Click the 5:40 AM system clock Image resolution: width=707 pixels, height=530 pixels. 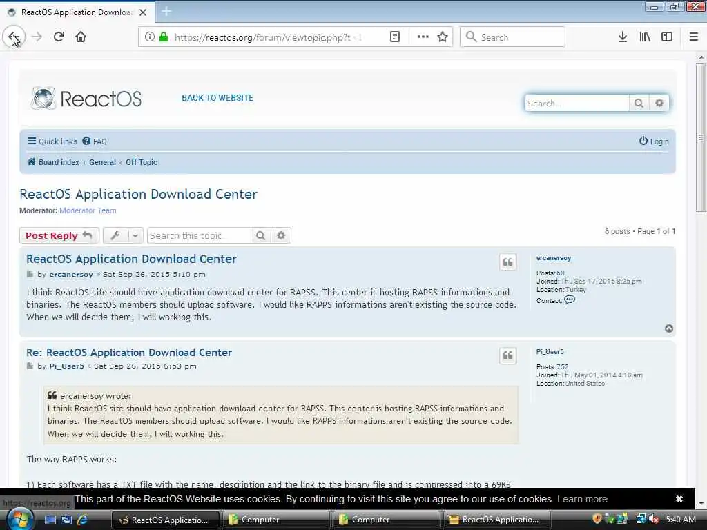tap(680, 520)
